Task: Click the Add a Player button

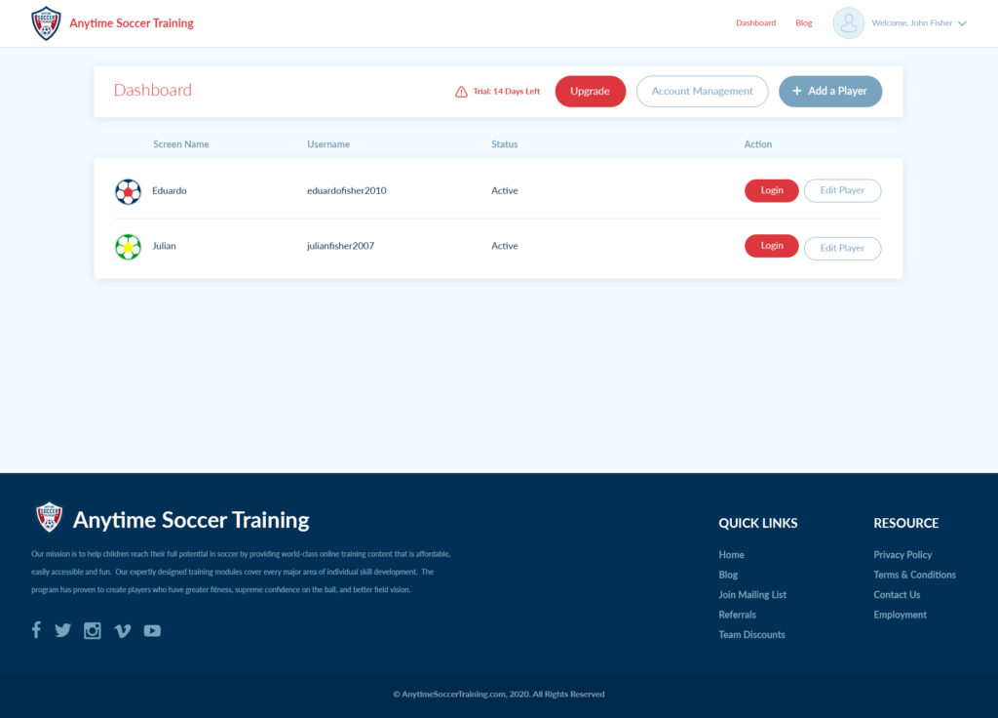Action: pos(829,92)
